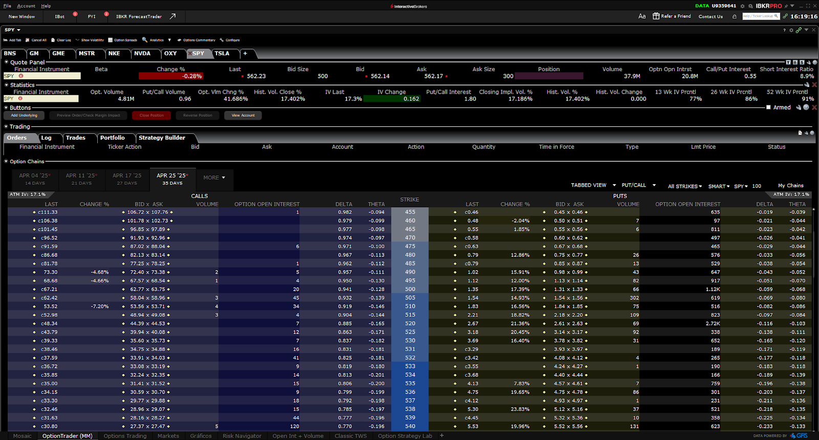Screen dimensions: 819x440
Task: Select the 500 strike cell
Action: pyautogui.click(x=410, y=289)
